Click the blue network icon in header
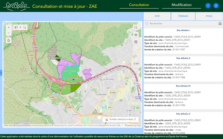 point(208,6)
